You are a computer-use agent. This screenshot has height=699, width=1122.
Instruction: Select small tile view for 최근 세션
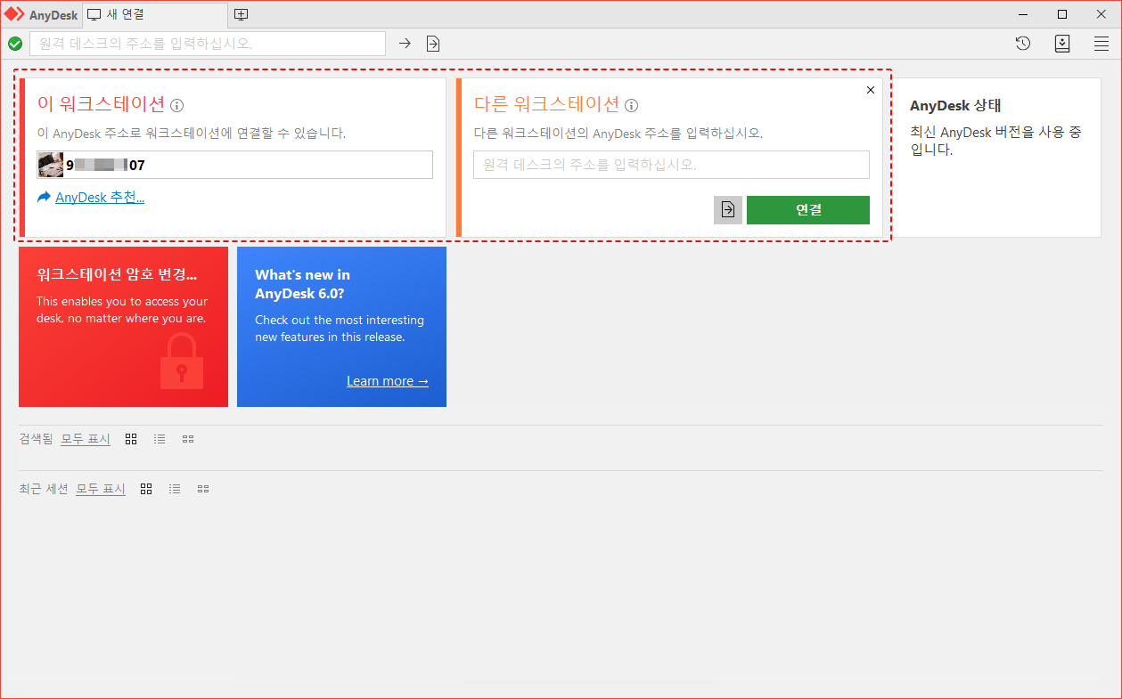(203, 489)
